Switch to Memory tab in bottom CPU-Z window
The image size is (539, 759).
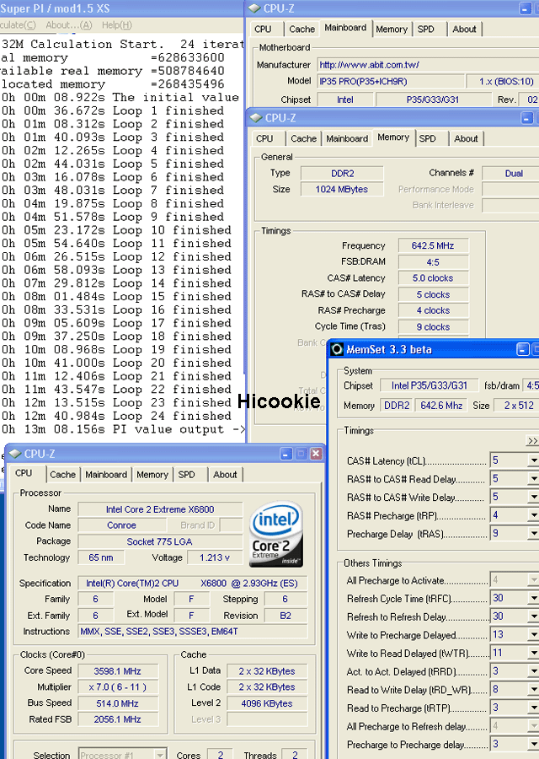coord(152,474)
